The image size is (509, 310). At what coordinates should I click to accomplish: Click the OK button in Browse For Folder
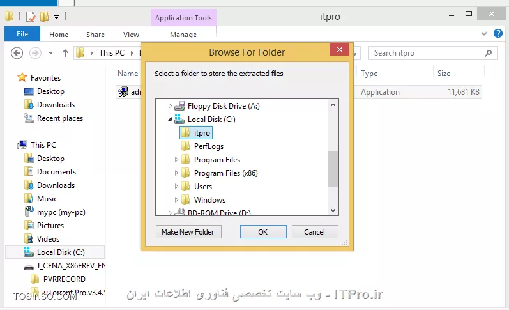click(x=263, y=231)
